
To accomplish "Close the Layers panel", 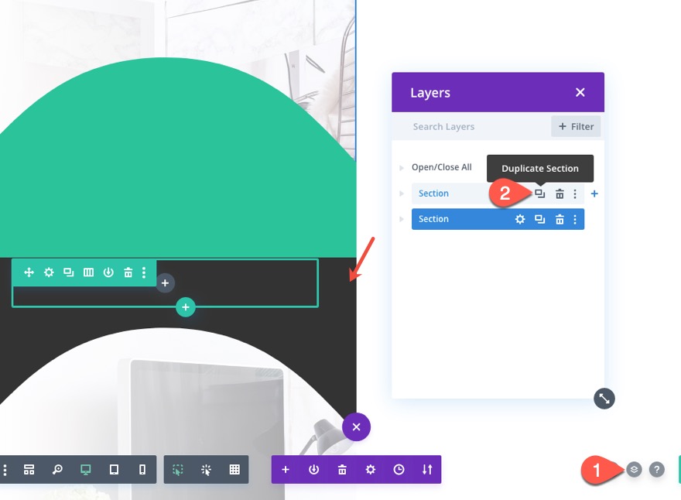I will click(580, 92).
